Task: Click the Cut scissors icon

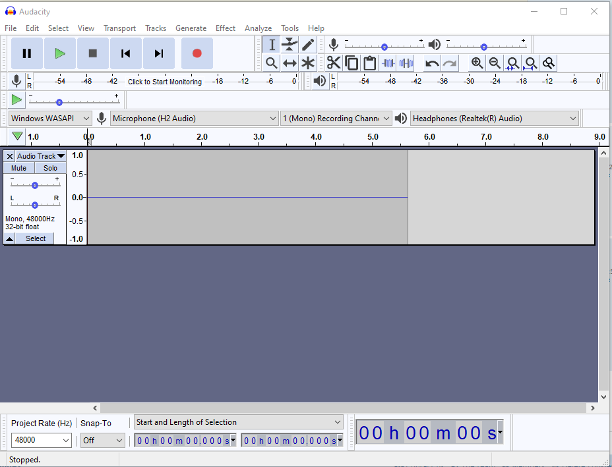Action: click(x=333, y=63)
